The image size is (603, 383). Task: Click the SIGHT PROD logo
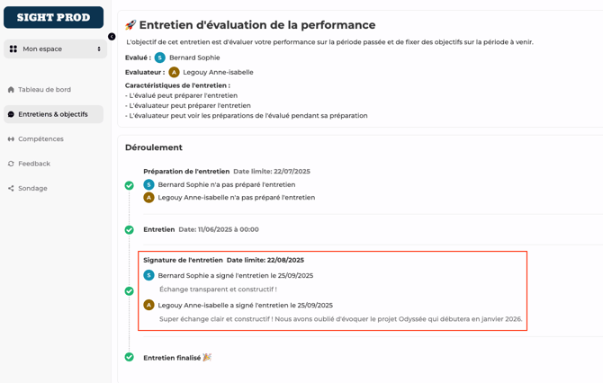click(54, 17)
